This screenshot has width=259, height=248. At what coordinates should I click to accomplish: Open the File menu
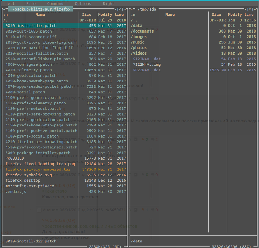pos(31,3)
